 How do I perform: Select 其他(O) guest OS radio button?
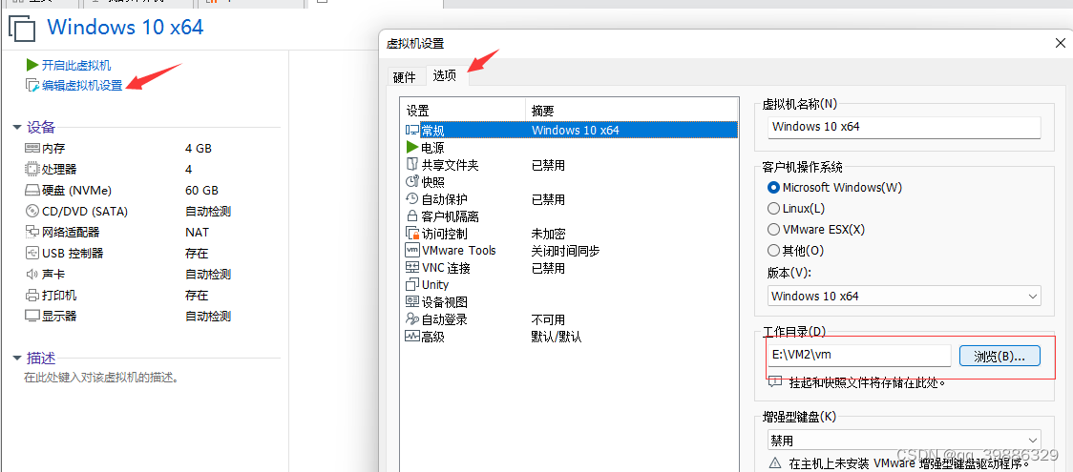pyautogui.click(x=774, y=250)
